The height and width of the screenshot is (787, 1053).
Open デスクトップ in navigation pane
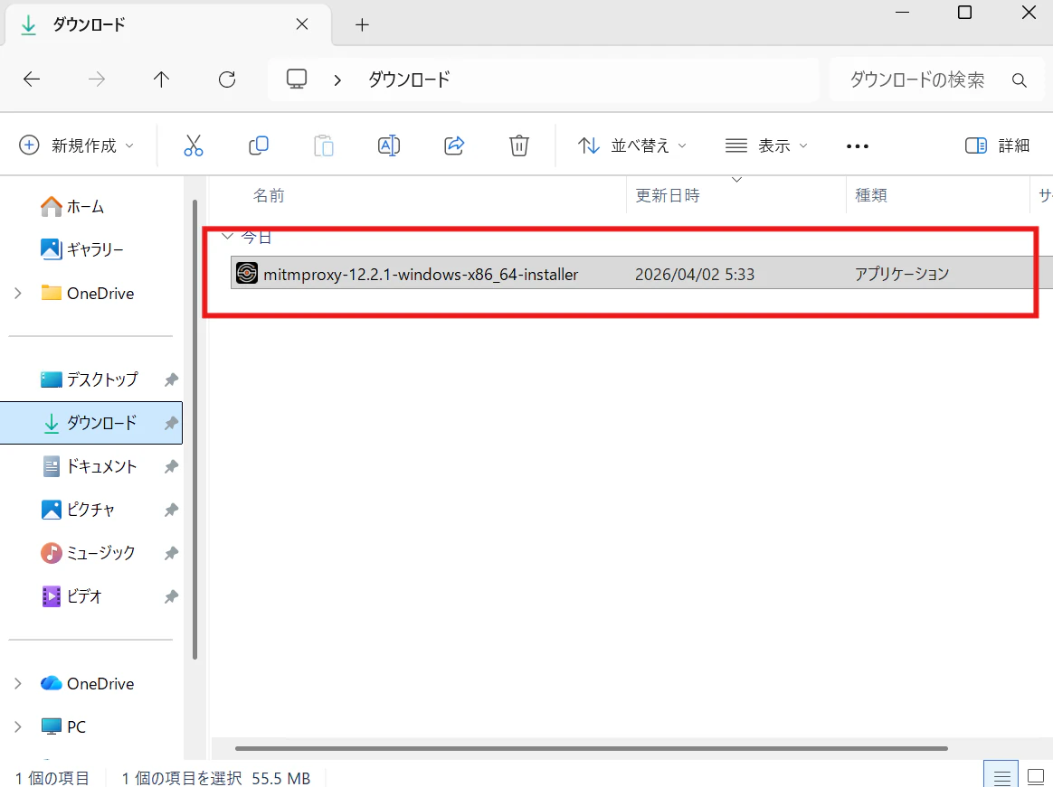pyautogui.click(x=89, y=379)
